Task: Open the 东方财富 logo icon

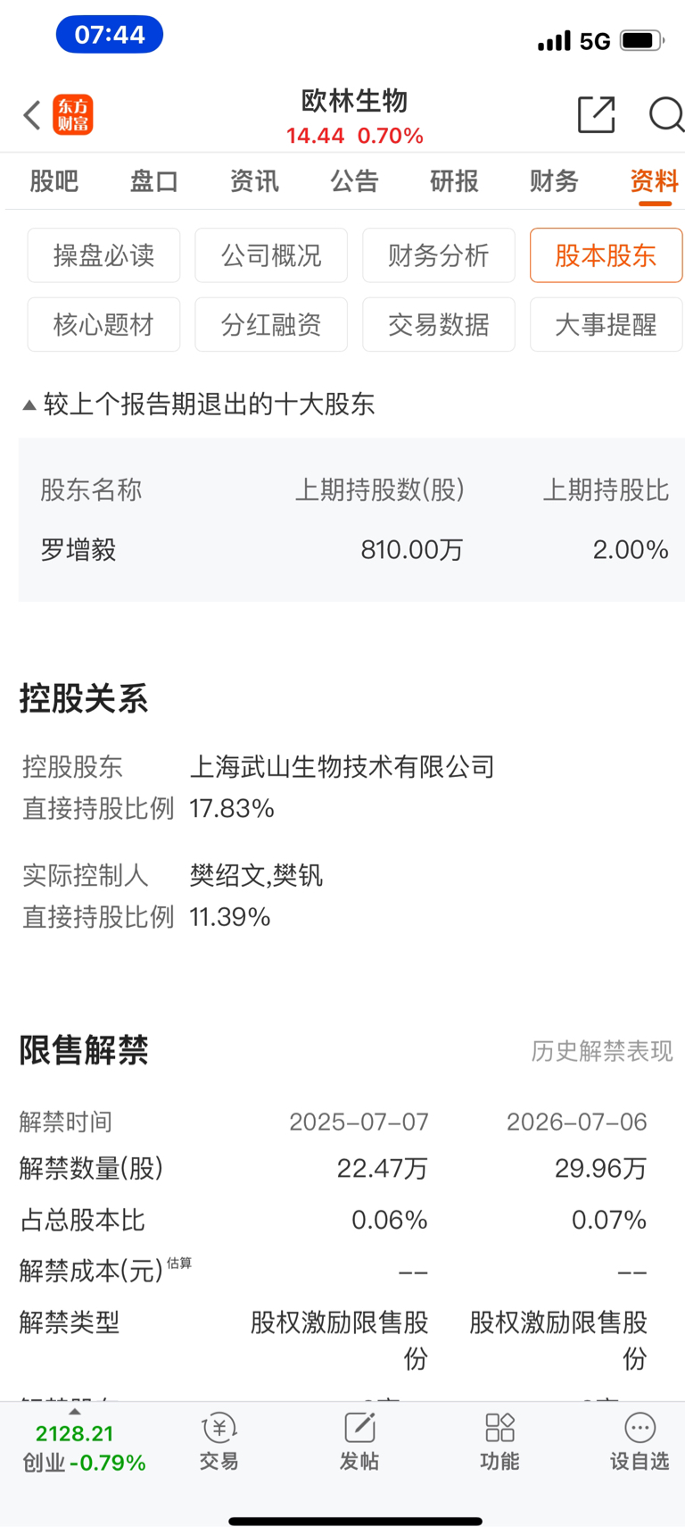Action: pyautogui.click(x=73, y=115)
